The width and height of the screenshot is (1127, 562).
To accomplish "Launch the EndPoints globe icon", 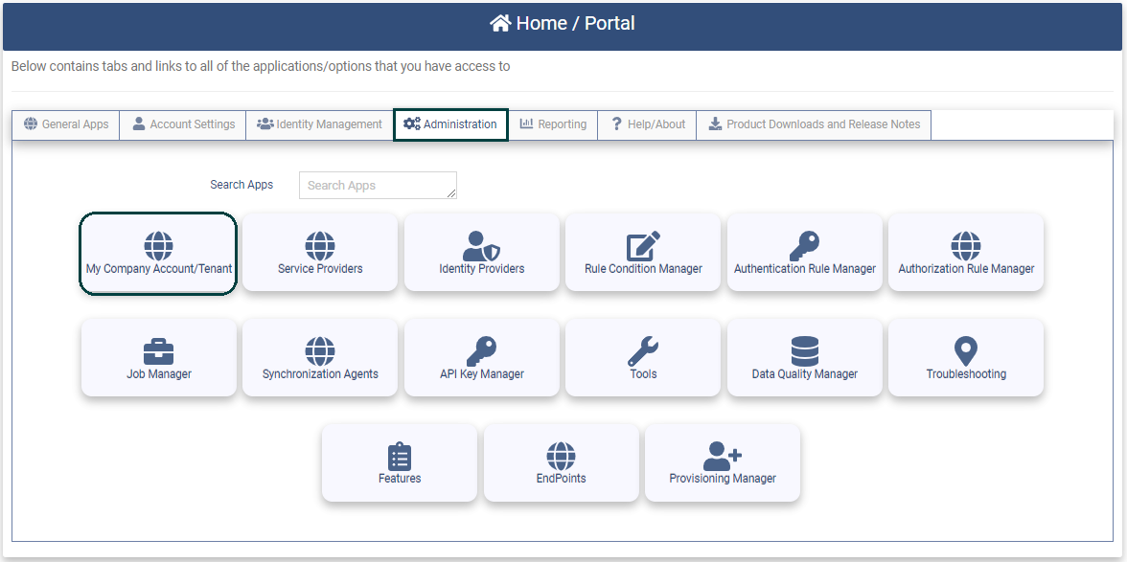I will (561, 462).
